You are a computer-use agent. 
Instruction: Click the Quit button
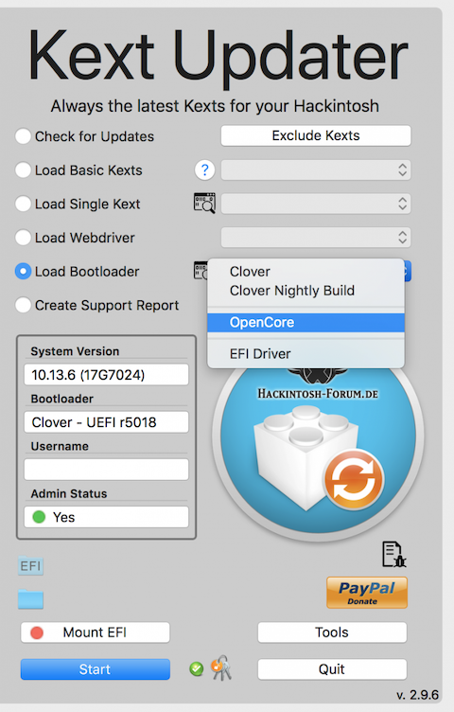point(332,669)
